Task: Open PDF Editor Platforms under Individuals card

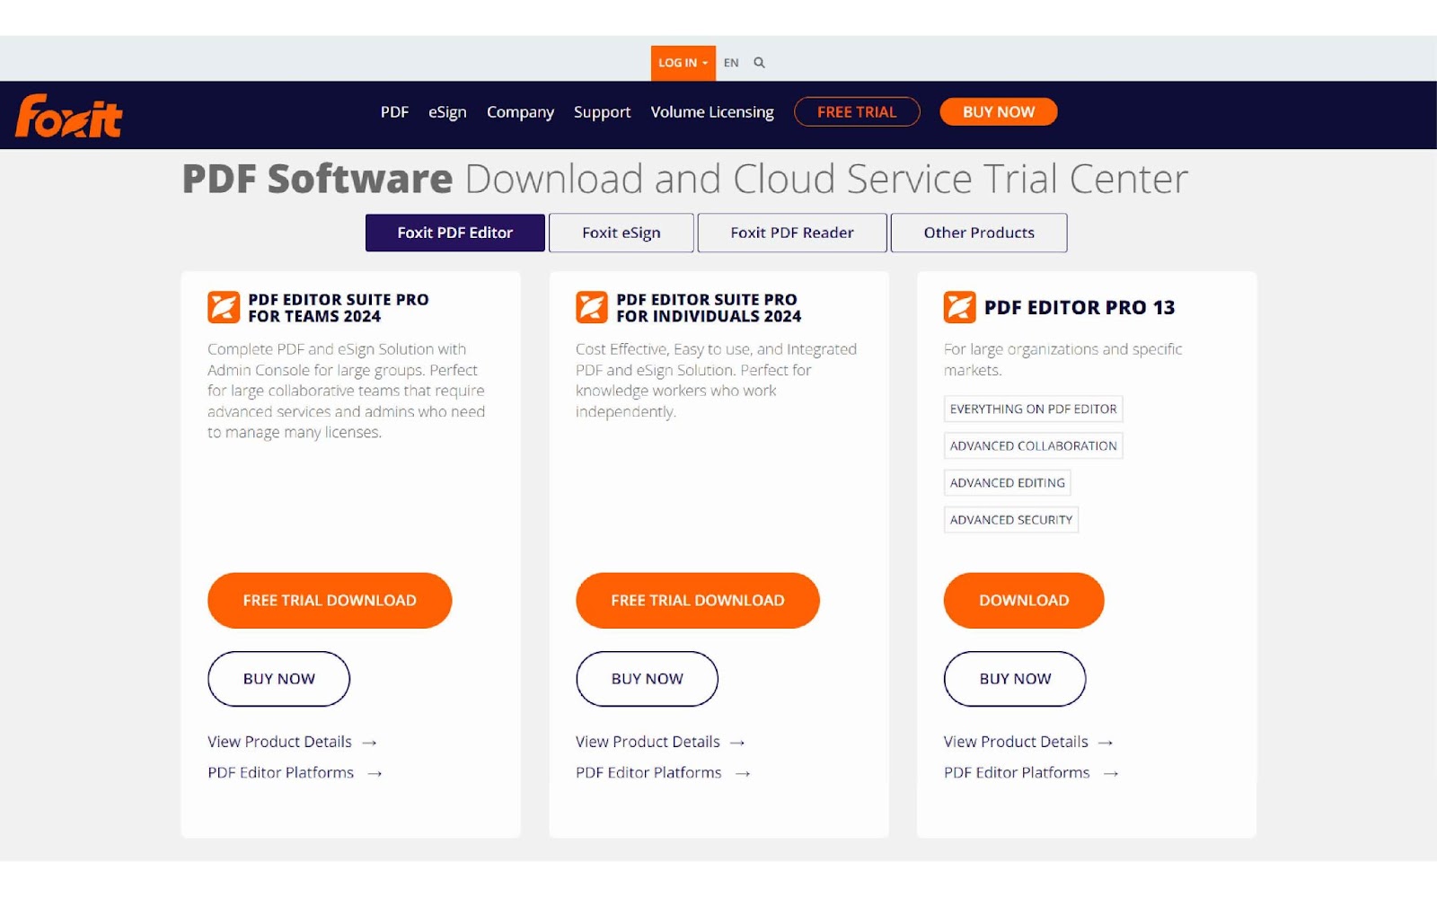Action: [663, 773]
